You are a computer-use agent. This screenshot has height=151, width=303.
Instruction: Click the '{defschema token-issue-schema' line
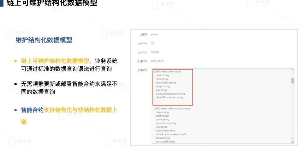coord(172,109)
